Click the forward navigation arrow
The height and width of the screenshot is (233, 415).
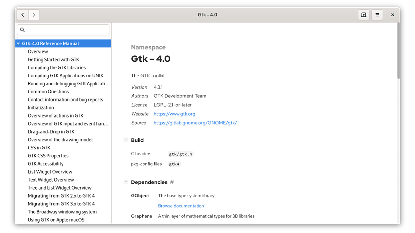pos(34,15)
